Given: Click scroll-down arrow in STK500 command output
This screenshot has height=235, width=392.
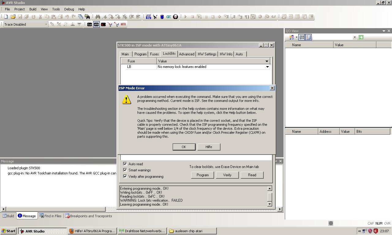Looking at the screenshot, I should point(270,204).
